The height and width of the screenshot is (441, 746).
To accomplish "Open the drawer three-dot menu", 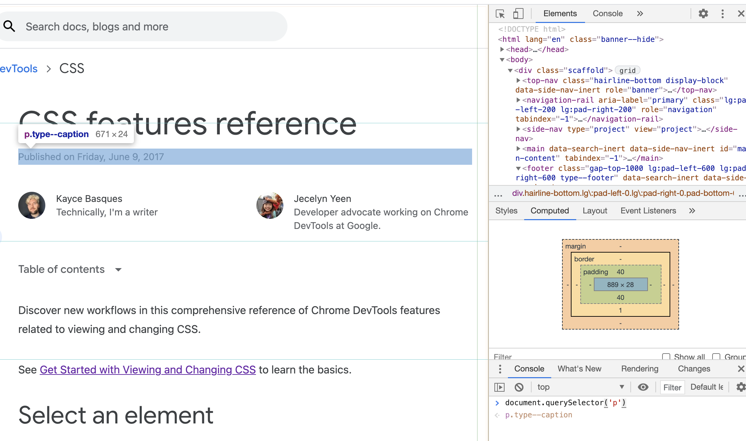I will tap(500, 369).
